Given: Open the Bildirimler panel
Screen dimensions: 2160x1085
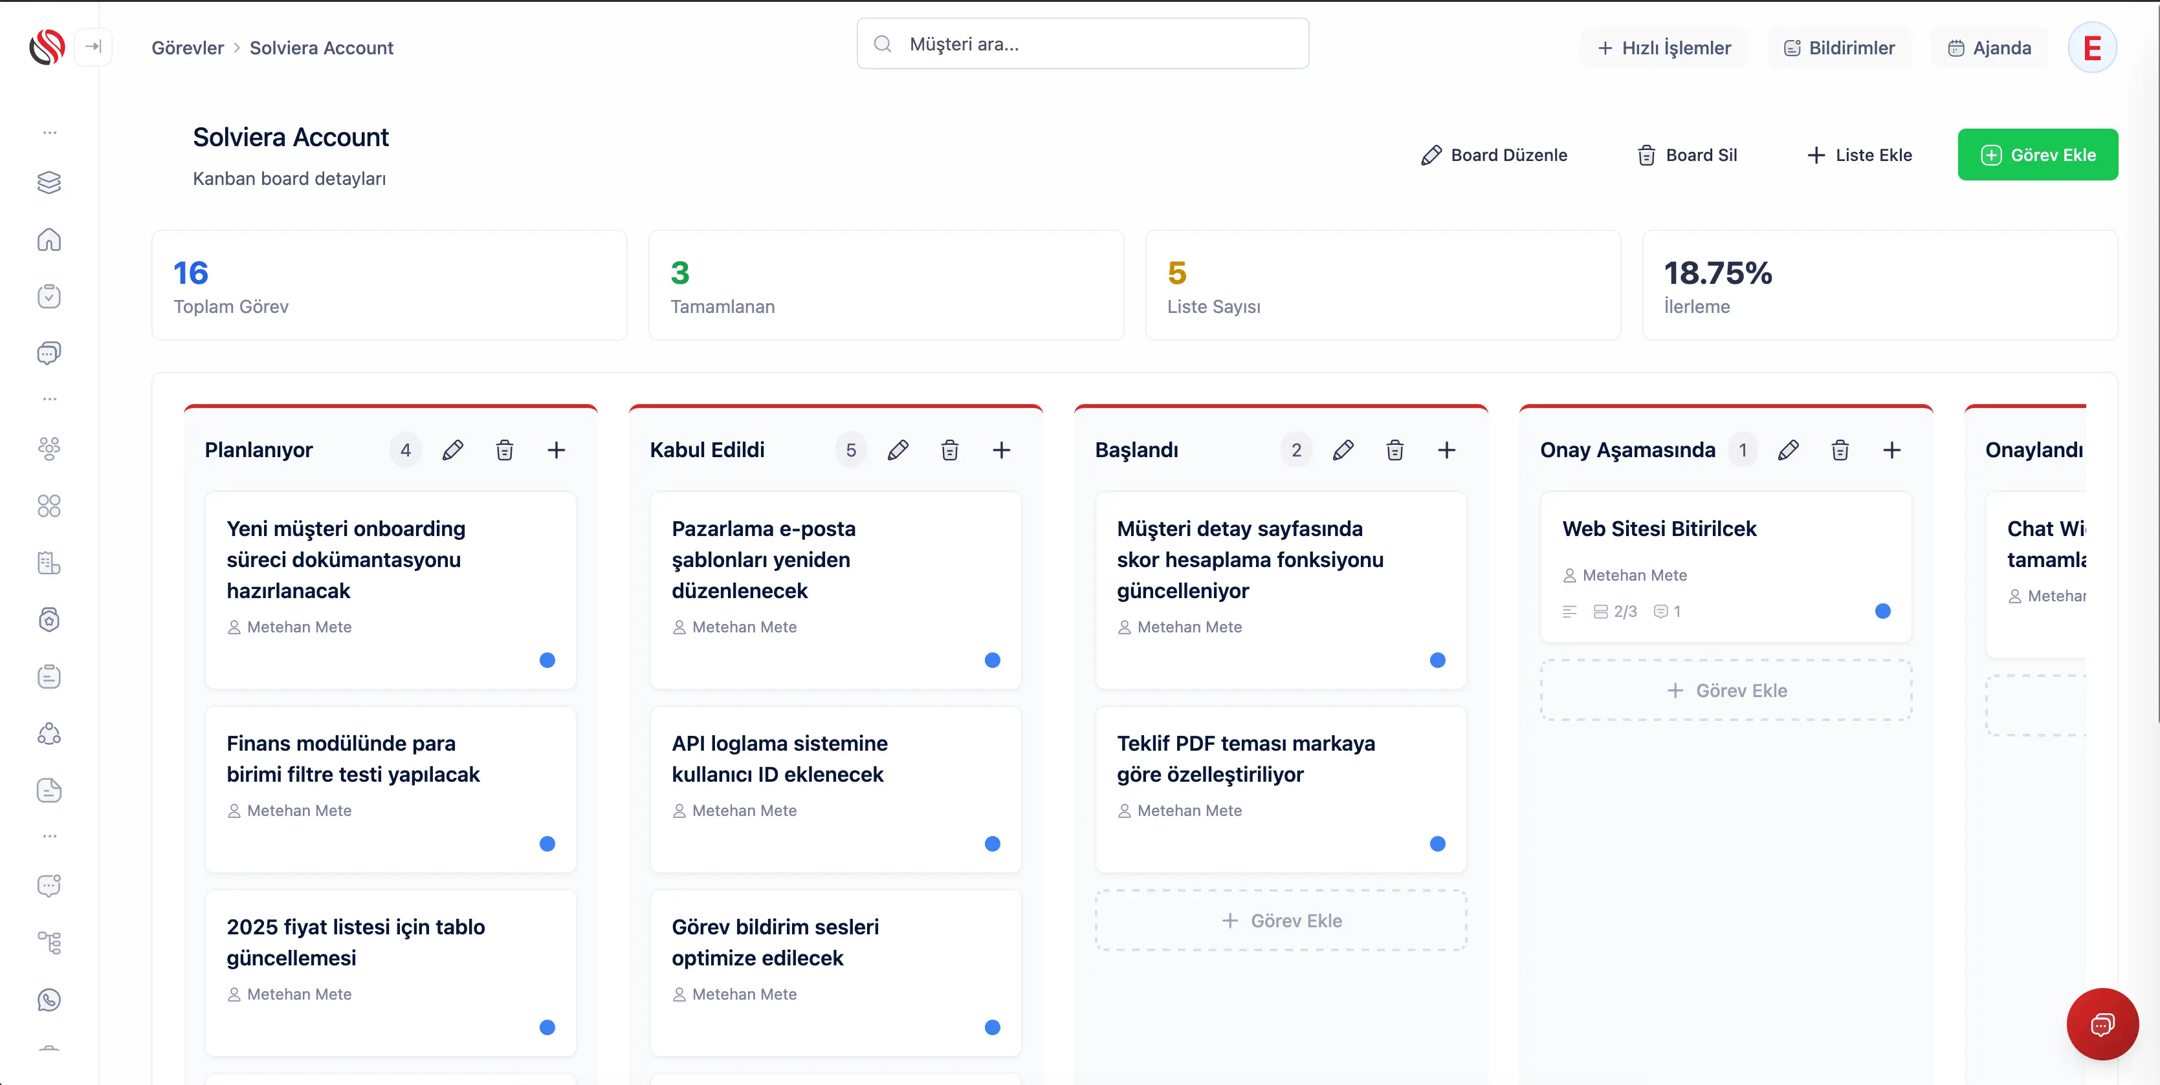Looking at the screenshot, I should [1840, 47].
